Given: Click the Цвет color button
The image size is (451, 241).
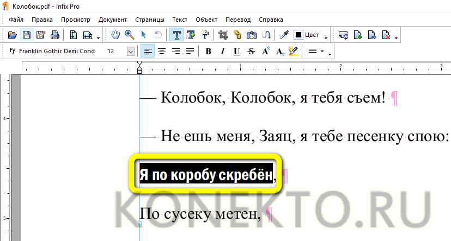Looking at the screenshot, I should (x=308, y=35).
